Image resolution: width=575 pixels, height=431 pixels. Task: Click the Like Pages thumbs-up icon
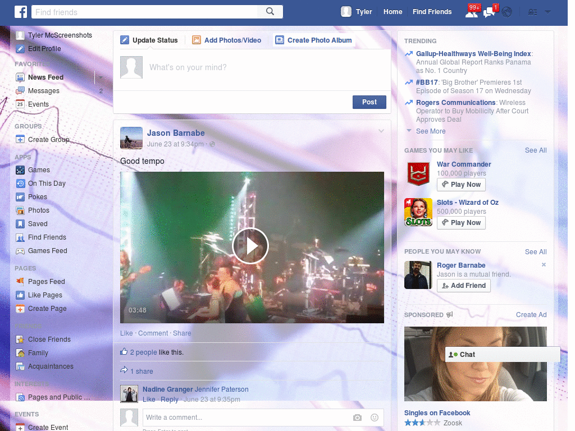[x=20, y=295]
